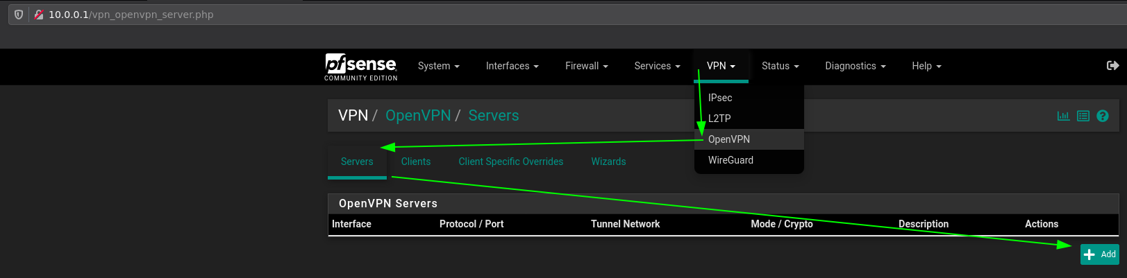
Task: Select IPsec from VPN menu
Action: tap(749, 98)
